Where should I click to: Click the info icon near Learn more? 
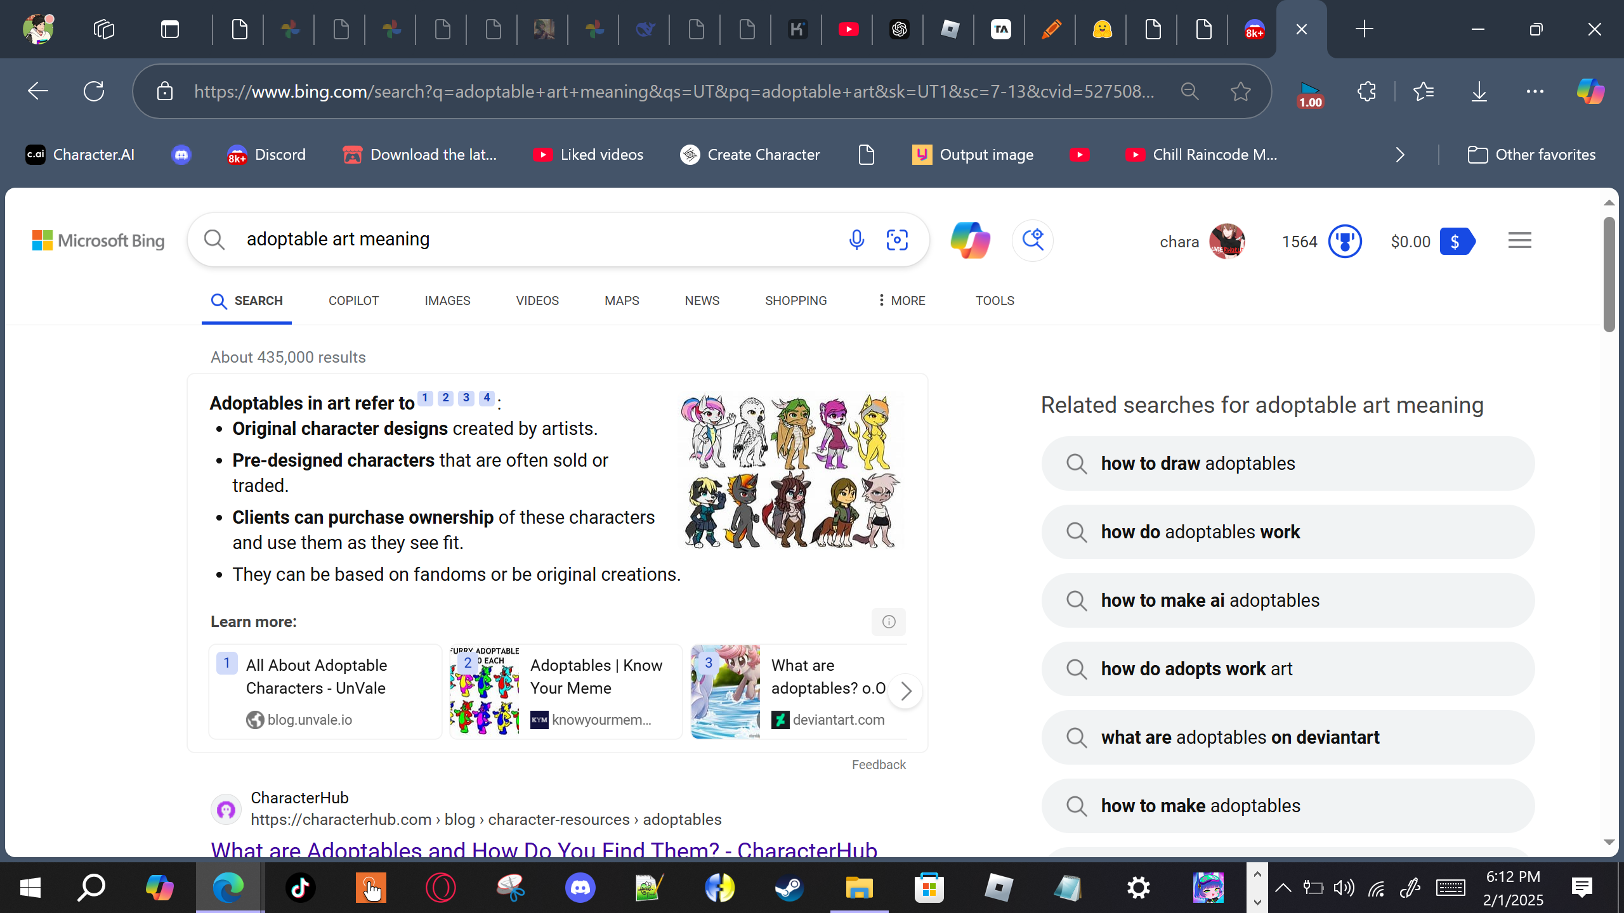tap(888, 622)
